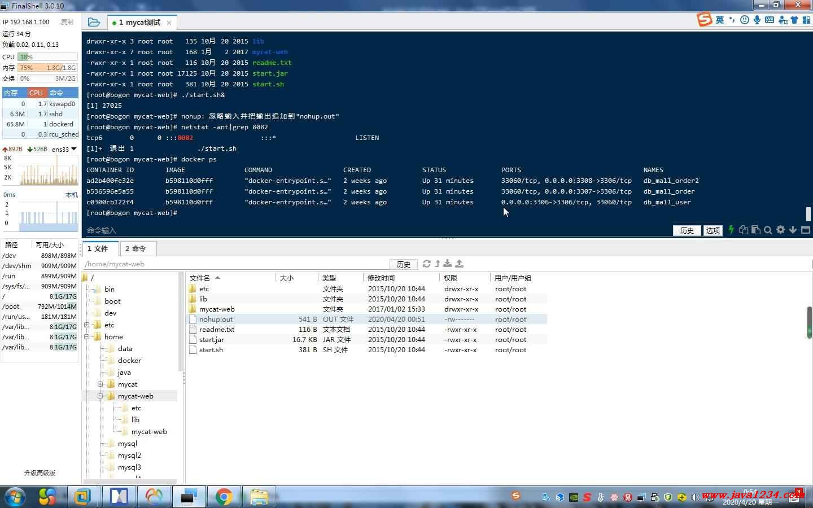Click the green lightning quick command icon

tap(731, 230)
